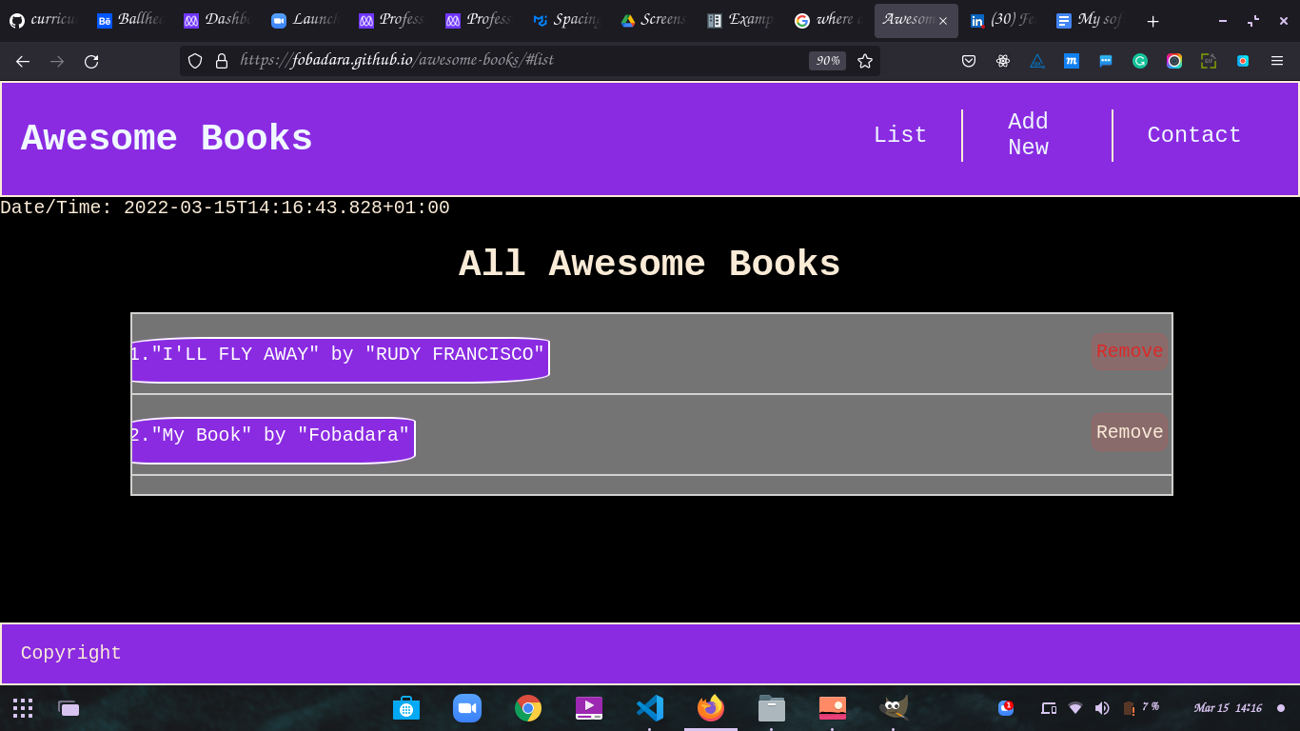Click the Awesome Books site title
Image resolution: width=1300 pixels, height=731 pixels.
(167, 139)
